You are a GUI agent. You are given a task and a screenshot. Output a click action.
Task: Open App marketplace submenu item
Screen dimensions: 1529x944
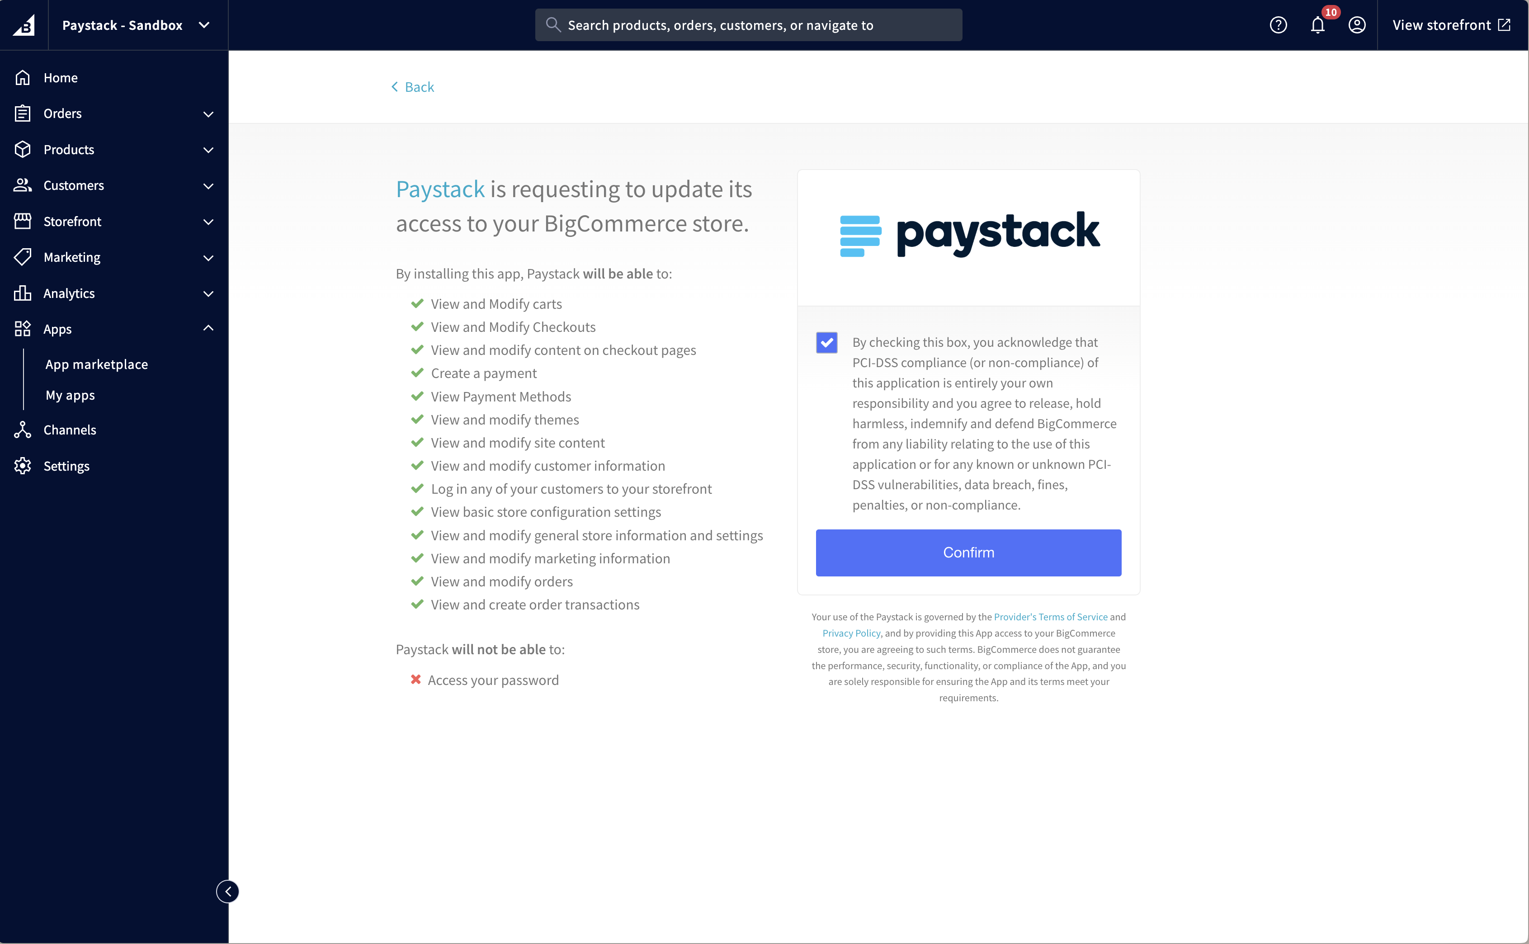(x=97, y=364)
